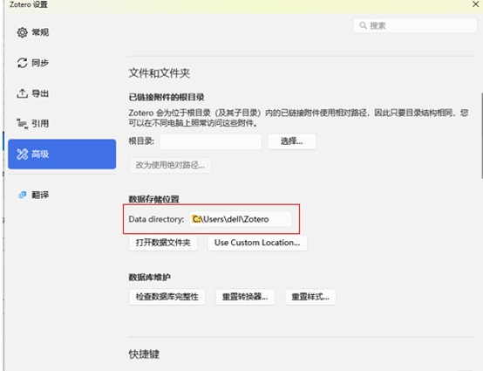Click the Advanced tools icon
This screenshot has height=371, width=483.
[22, 154]
